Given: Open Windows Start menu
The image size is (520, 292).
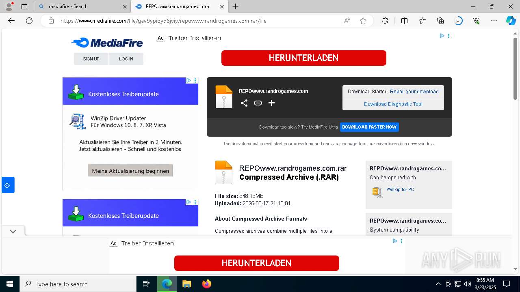Looking at the screenshot, I should click(x=9, y=284).
